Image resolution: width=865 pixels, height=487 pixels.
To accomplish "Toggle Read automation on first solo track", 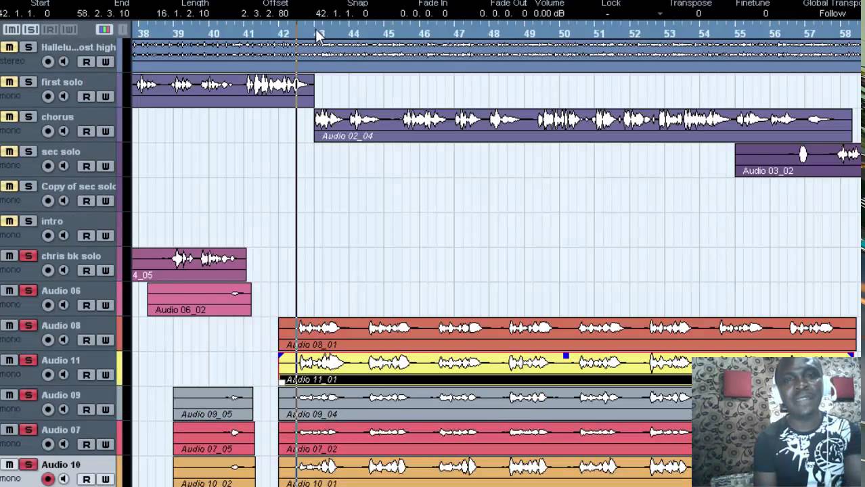I will 87,97.
